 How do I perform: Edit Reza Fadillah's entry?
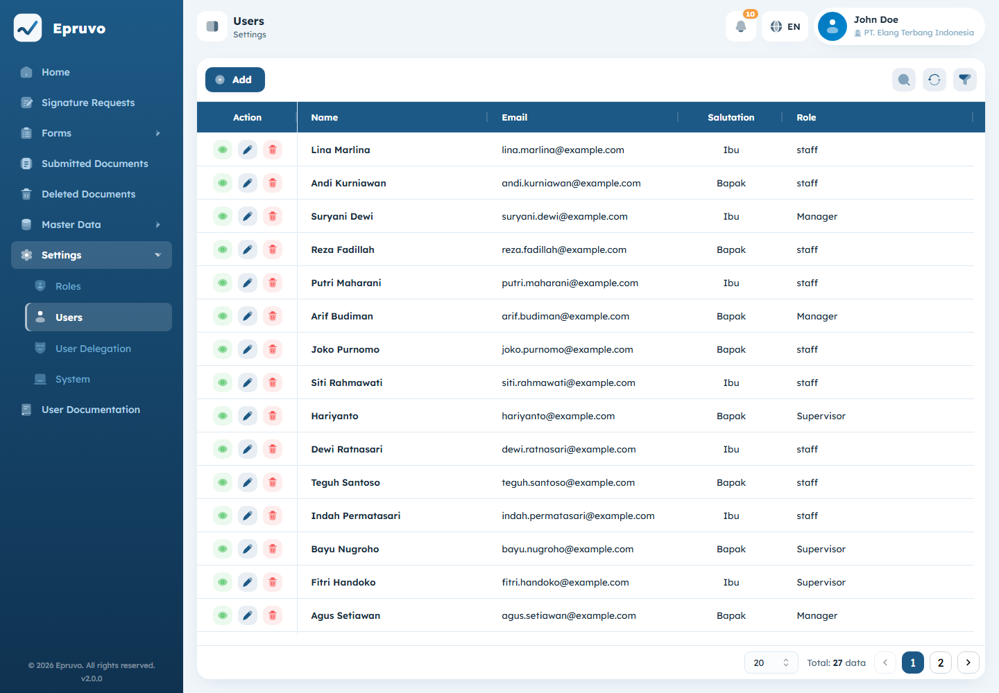coord(248,249)
